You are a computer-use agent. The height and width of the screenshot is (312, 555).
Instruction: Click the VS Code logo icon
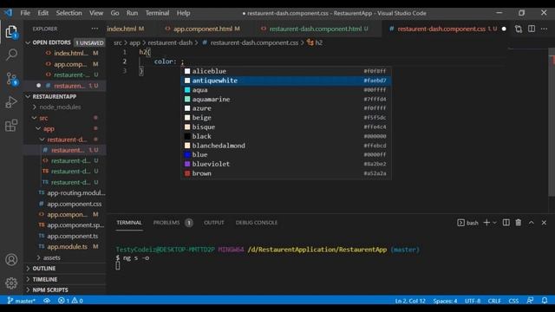tap(8, 13)
